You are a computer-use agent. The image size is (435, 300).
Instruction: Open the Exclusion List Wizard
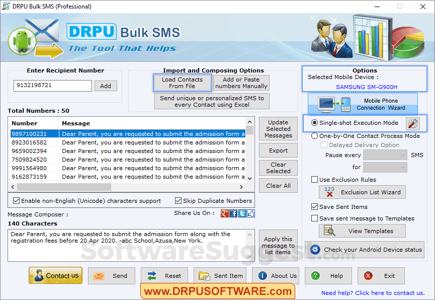tap(362, 192)
